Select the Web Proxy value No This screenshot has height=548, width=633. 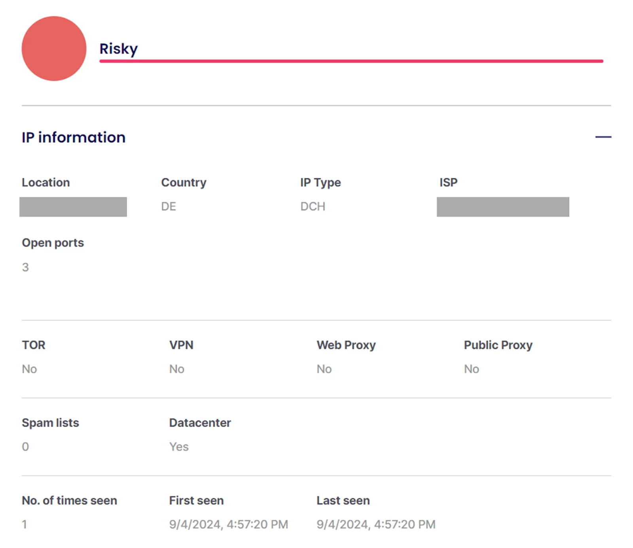(324, 368)
